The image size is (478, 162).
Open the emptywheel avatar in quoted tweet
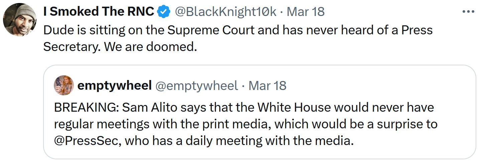(x=64, y=85)
